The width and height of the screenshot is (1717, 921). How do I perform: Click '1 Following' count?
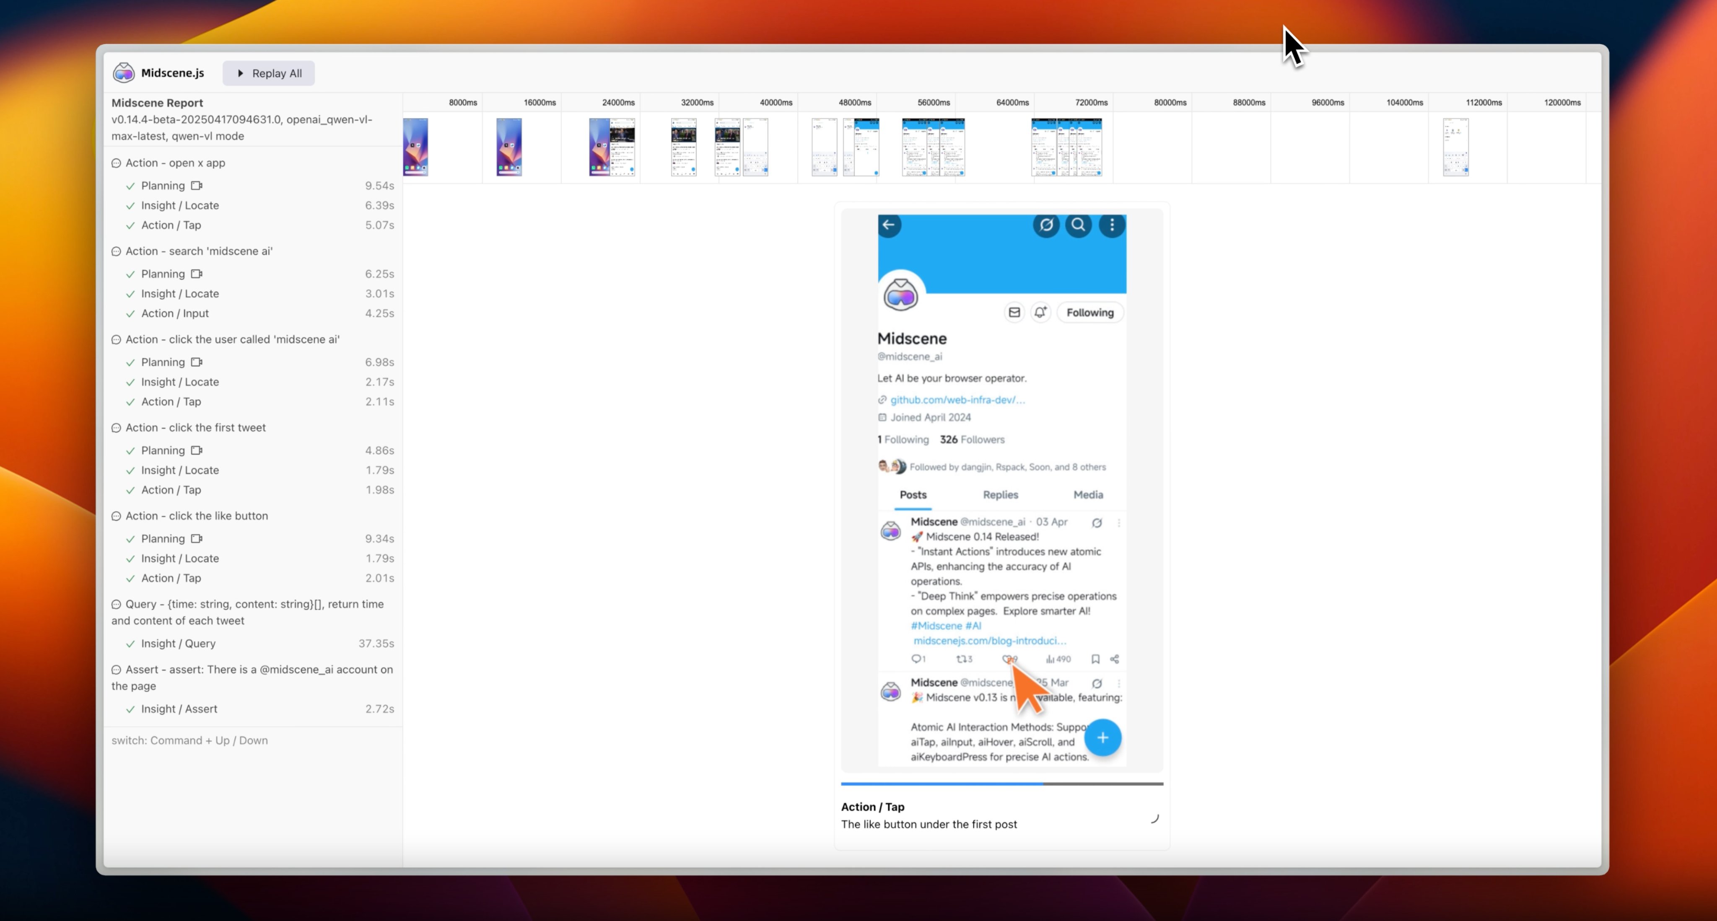(903, 439)
